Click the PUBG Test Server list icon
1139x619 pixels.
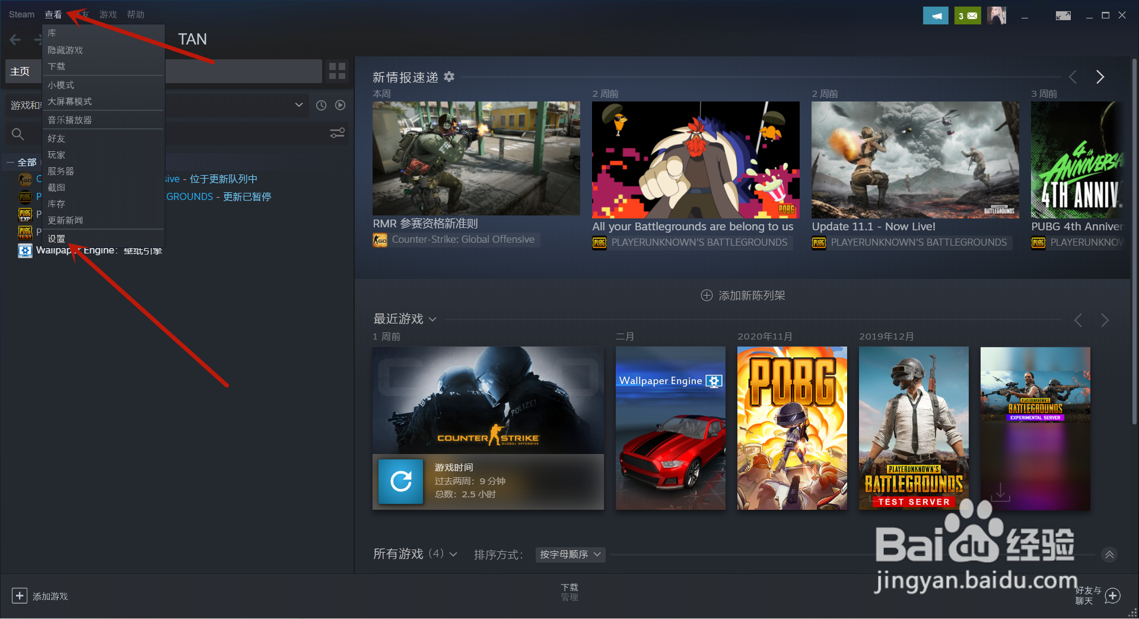25,232
